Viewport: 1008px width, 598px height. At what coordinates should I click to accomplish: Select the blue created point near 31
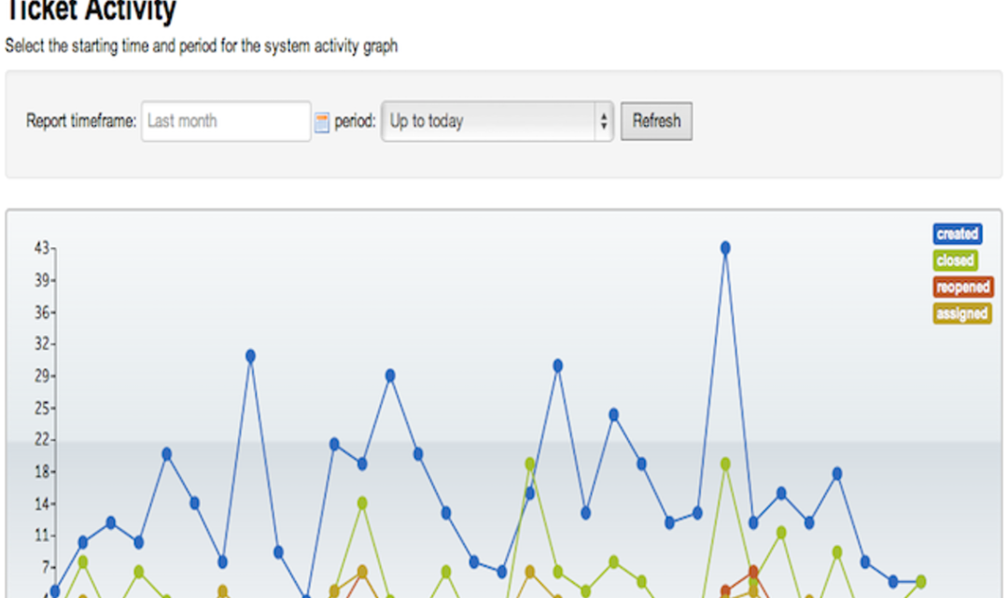[250, 355]
